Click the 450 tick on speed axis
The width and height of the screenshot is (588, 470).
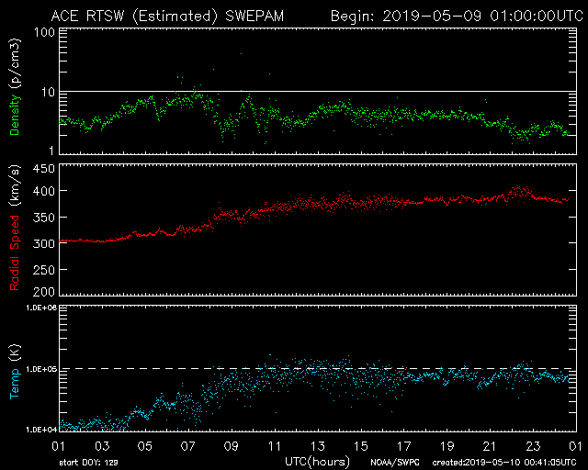[41, 169]
